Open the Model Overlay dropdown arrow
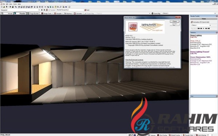The height and width of the screenshot is (136, 218). 181,135
